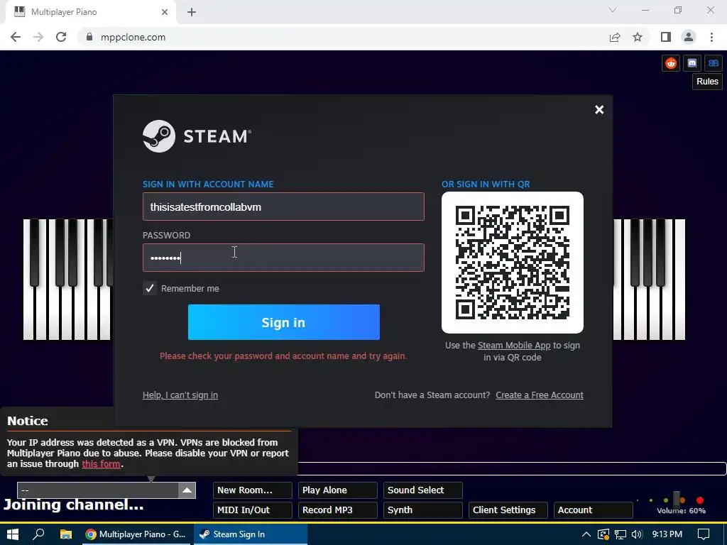Click the network tray icon

[x=620, y=534]
